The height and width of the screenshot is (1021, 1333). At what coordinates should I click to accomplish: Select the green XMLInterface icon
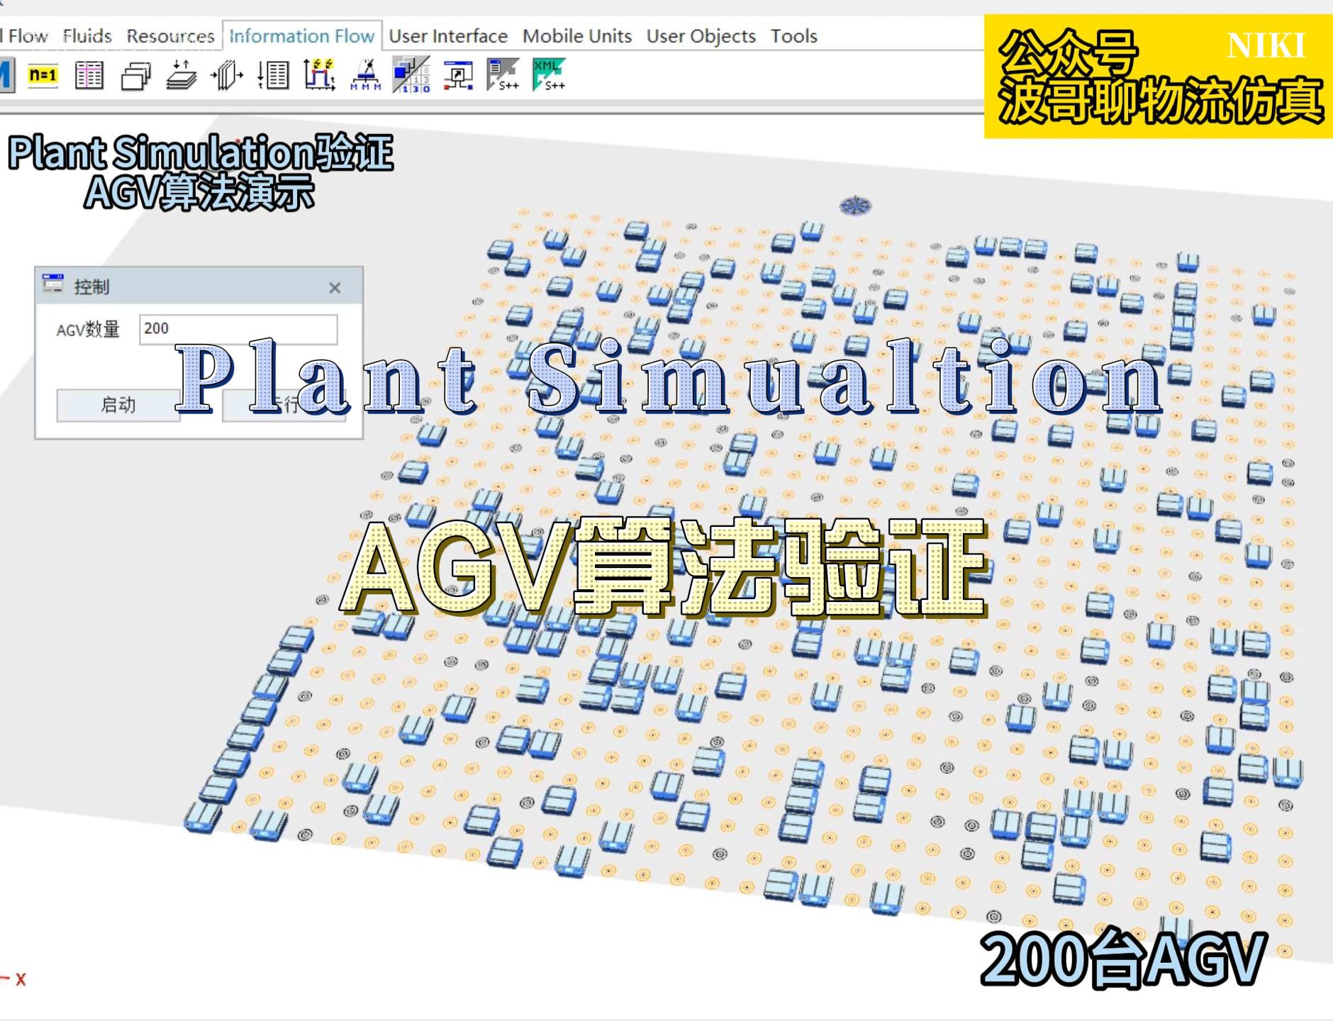(550, 74)
